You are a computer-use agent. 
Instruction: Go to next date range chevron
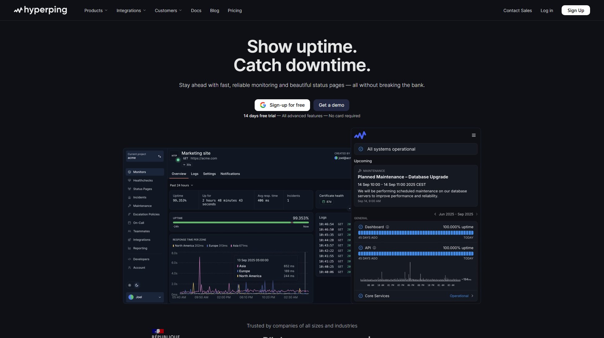pos(477,214)
